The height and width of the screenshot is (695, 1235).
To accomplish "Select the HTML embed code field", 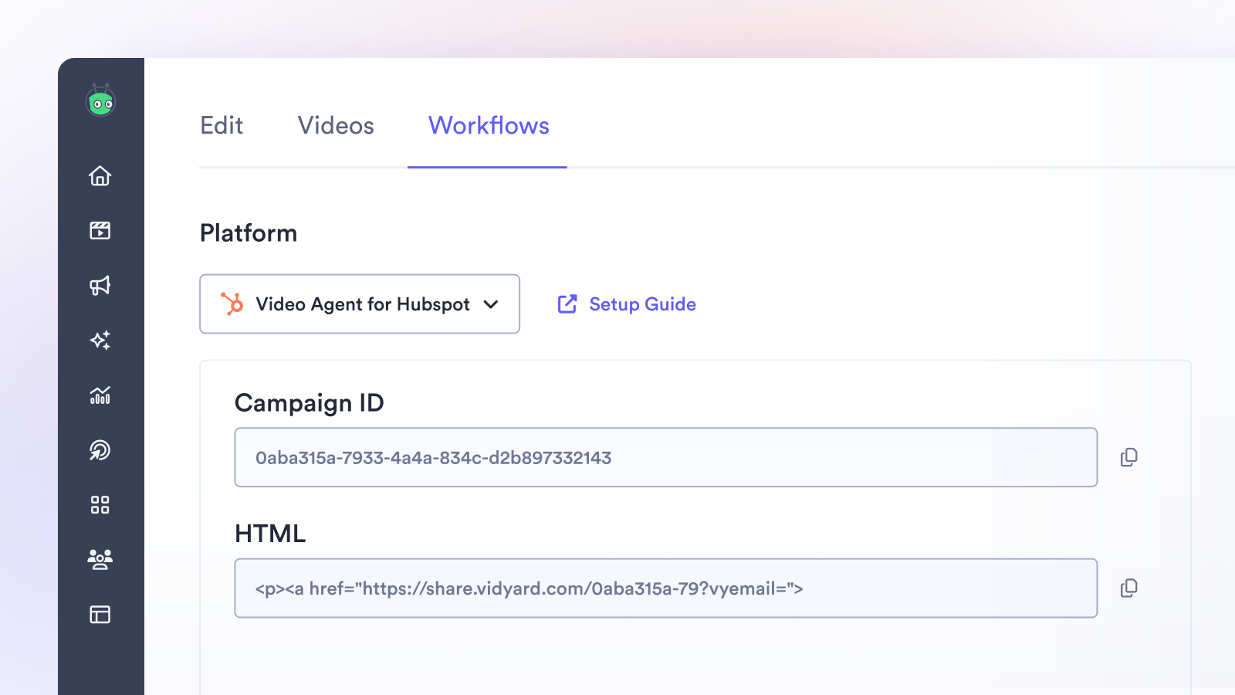I will coord(665,588).
